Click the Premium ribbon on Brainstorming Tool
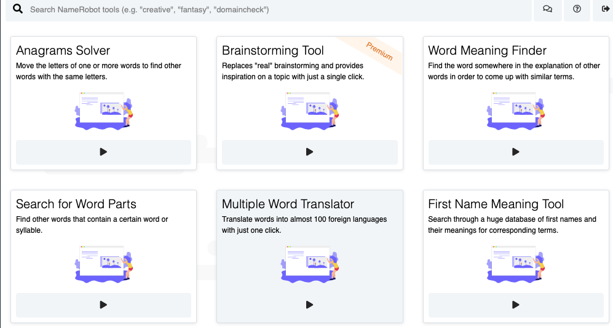 [x=379, y=51]
